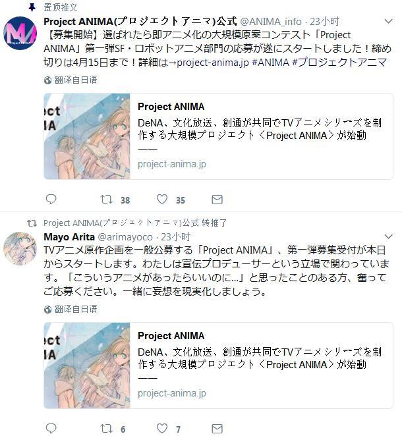Open the project-anima.jp link in pinned tweet
This screenshot has width=402, height=436.
tap(213, 63)
